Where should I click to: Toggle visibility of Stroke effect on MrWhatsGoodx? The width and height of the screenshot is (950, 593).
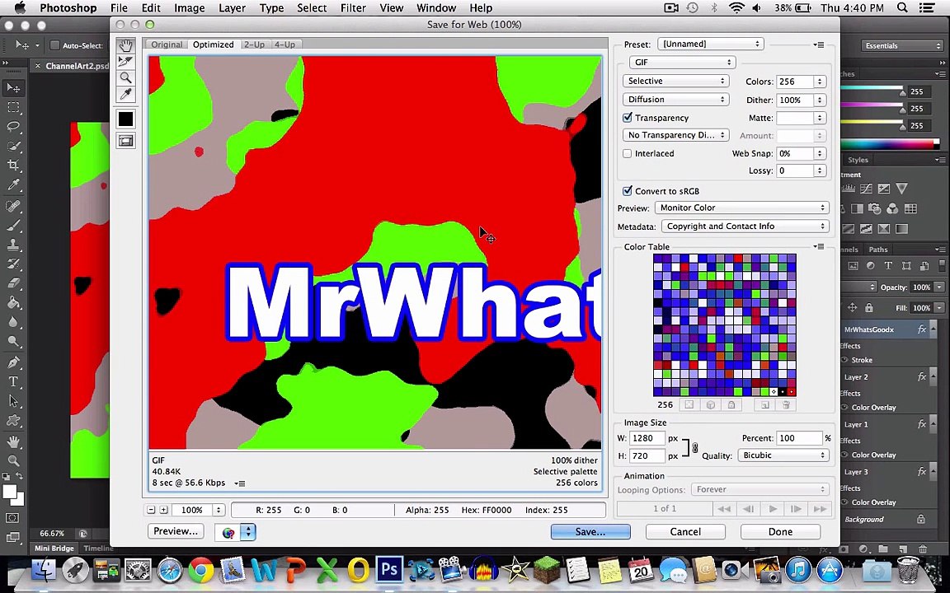pyautogui.click(x=844, y=360)
